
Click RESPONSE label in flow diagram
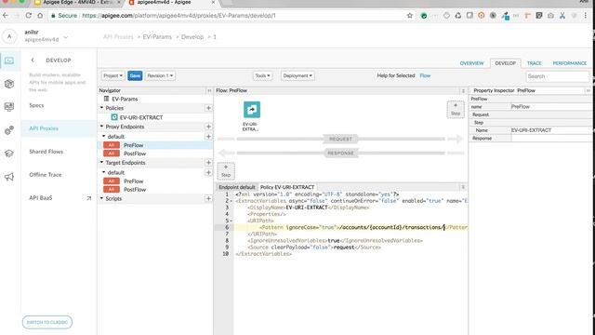(340, 153)
